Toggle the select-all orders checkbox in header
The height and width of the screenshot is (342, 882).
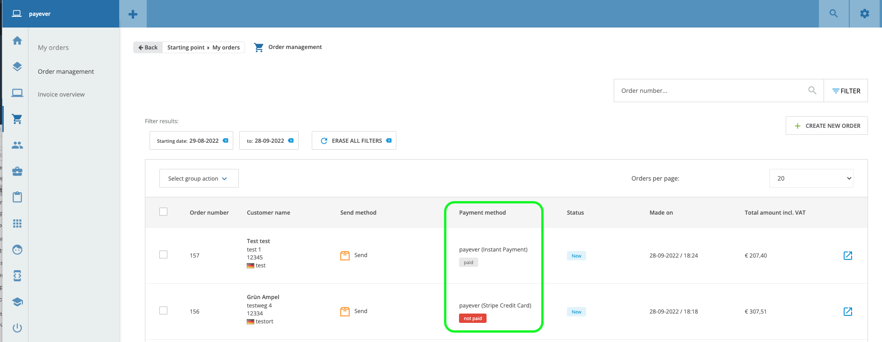[x=163, y=212]
